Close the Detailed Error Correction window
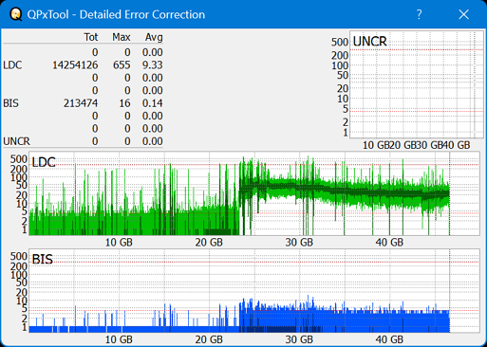This screenshot has width=487, height=347. point(463,14)
